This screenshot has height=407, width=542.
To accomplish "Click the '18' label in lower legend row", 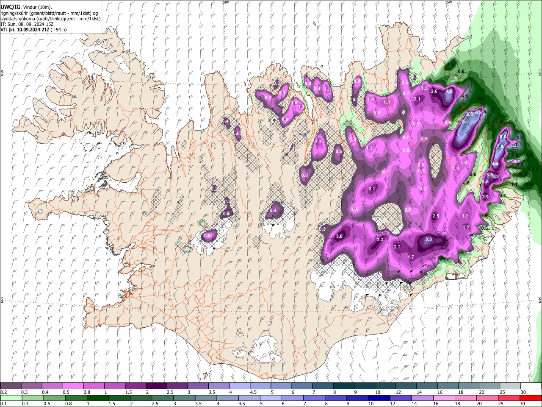I will (x=457, y=404).
